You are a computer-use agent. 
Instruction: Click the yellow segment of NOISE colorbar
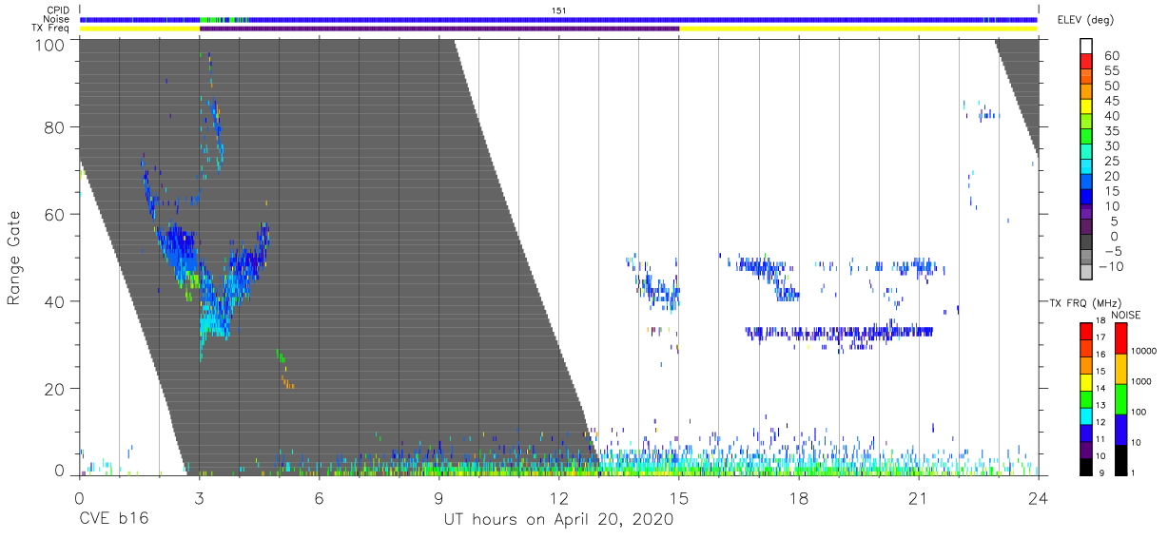coord(1120,368)
